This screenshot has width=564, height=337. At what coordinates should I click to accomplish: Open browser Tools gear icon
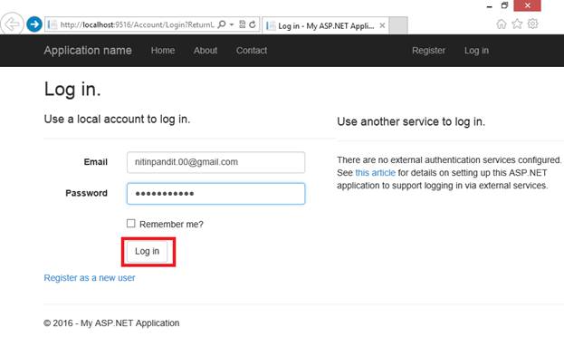[532, 24]
